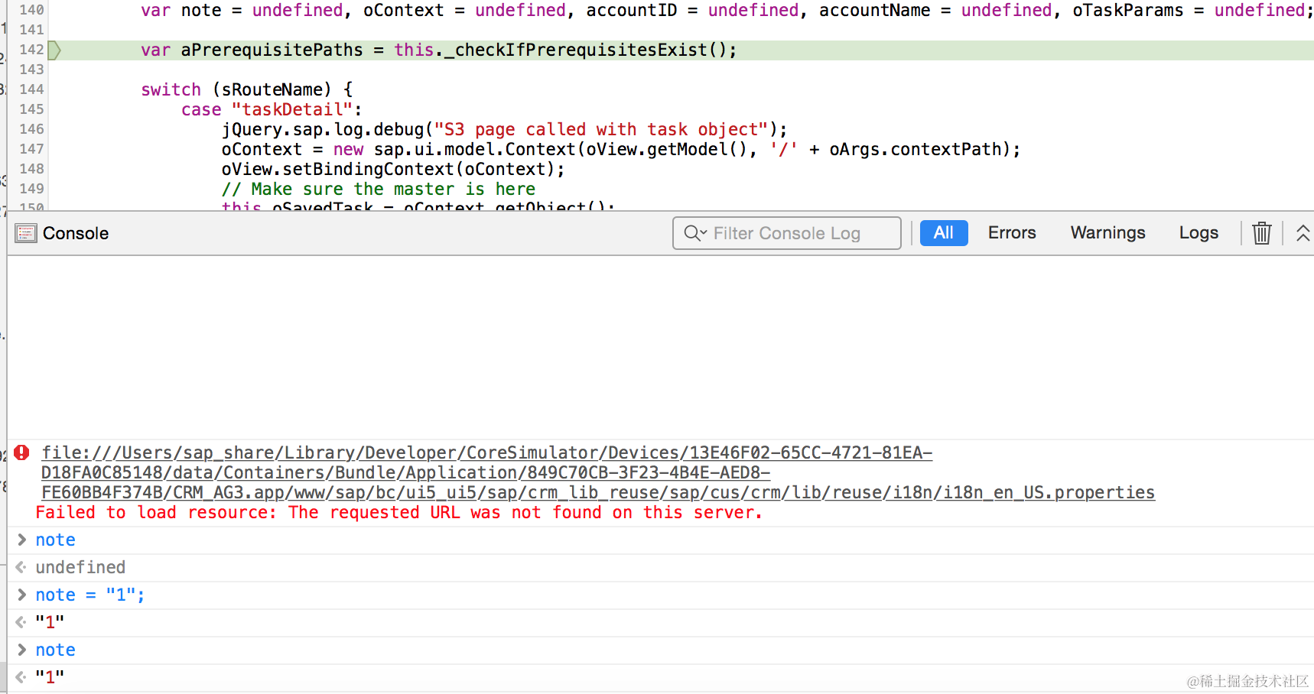1314x694 pixels.
Task: Click the breakpoint marker on line 142
Action: pos(54,50)
